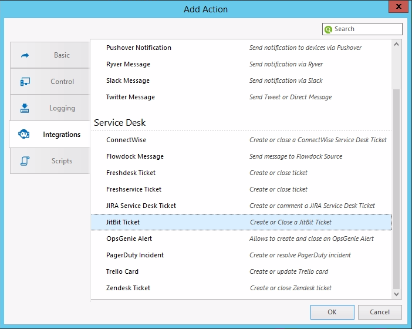Pick the Trello Card action
The width and height of the screenshot is (412, 329).
coord(122,271)
